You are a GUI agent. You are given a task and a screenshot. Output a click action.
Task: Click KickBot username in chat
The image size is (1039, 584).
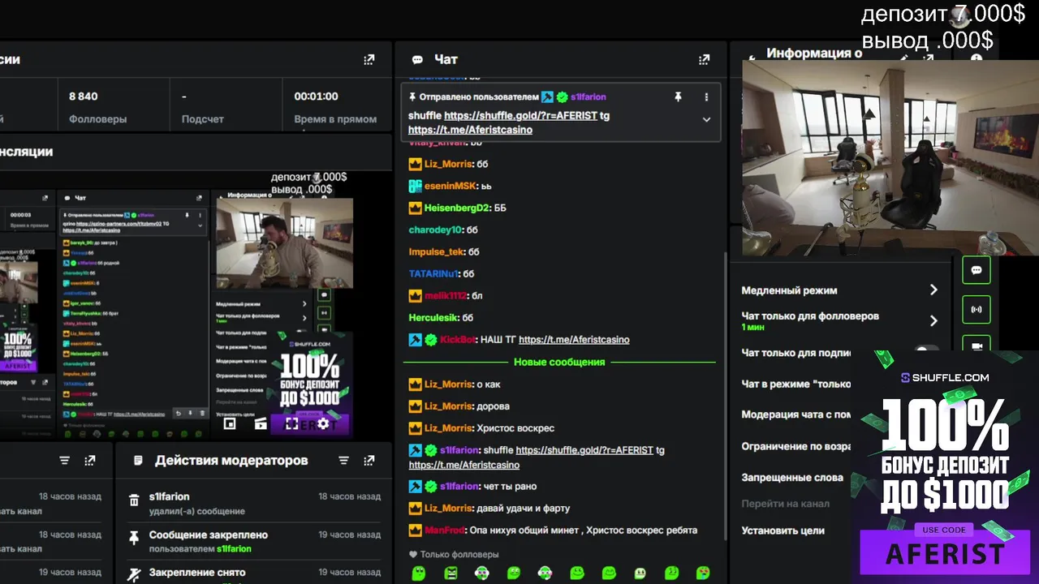pyautogui.click(x=458, y=340)
